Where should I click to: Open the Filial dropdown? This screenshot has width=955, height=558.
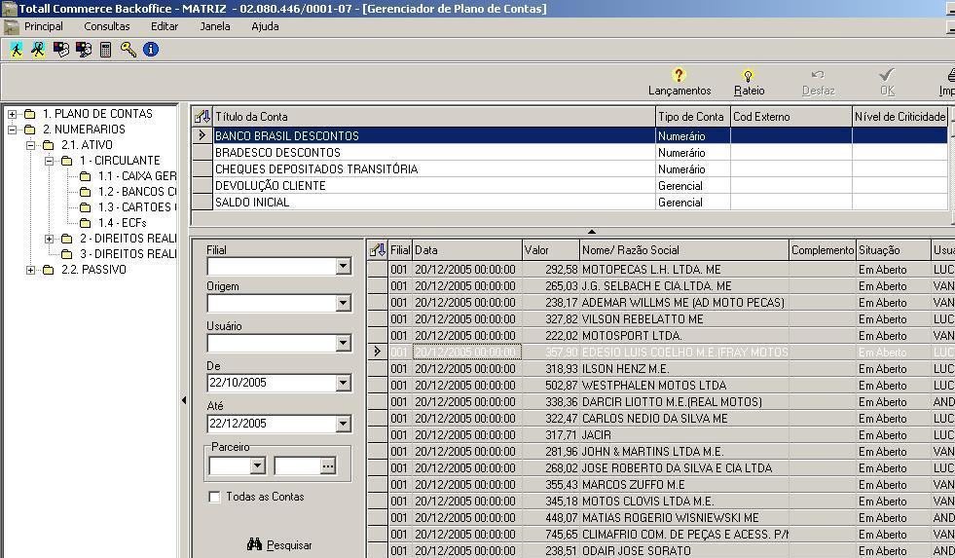coord(344,266)
